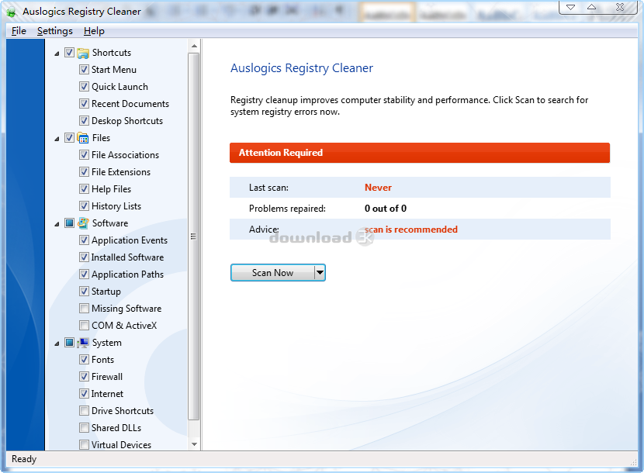
Task: Collapse the Files tree node
Action: pyautogui.click(x=57, y=139)
